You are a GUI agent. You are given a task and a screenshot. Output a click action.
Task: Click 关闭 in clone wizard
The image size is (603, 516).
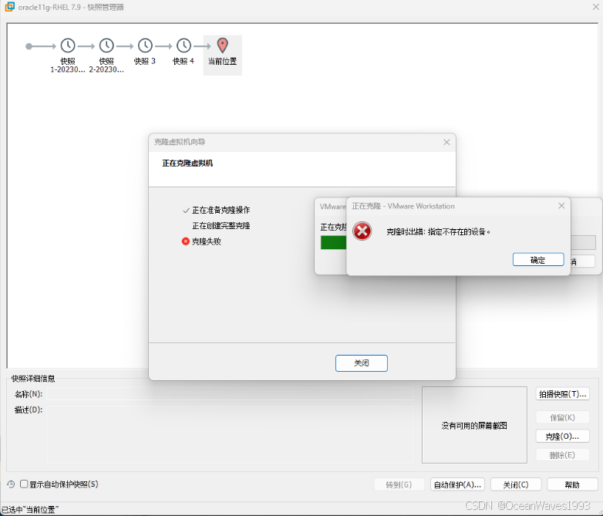click(361, 363)
